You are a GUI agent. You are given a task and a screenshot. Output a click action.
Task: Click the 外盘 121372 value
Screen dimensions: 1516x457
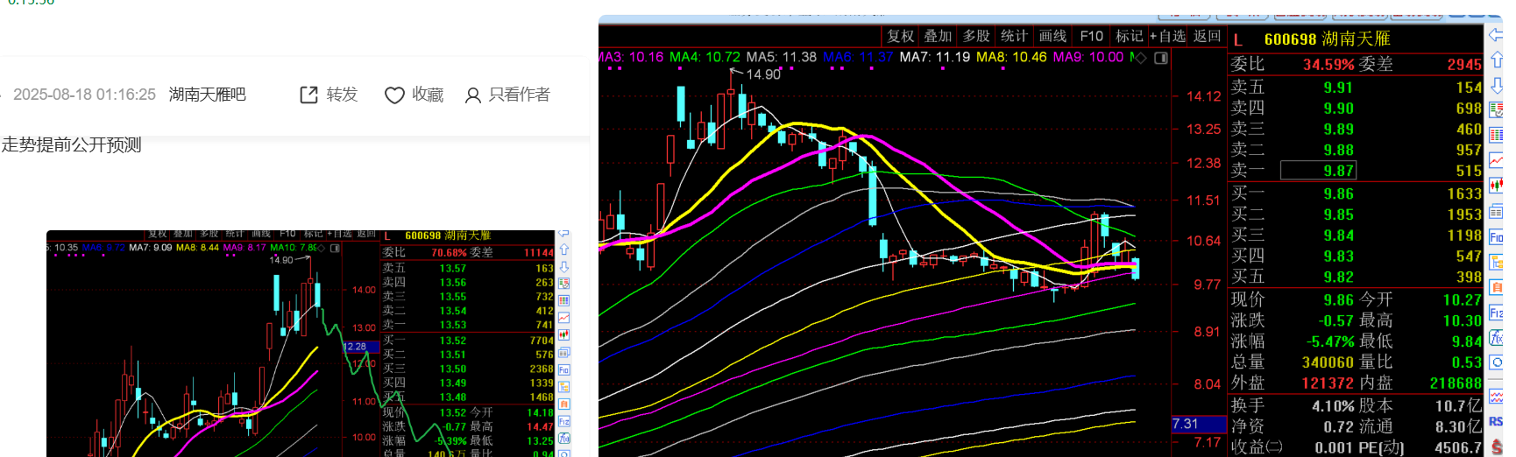(x=1328, y=383)
